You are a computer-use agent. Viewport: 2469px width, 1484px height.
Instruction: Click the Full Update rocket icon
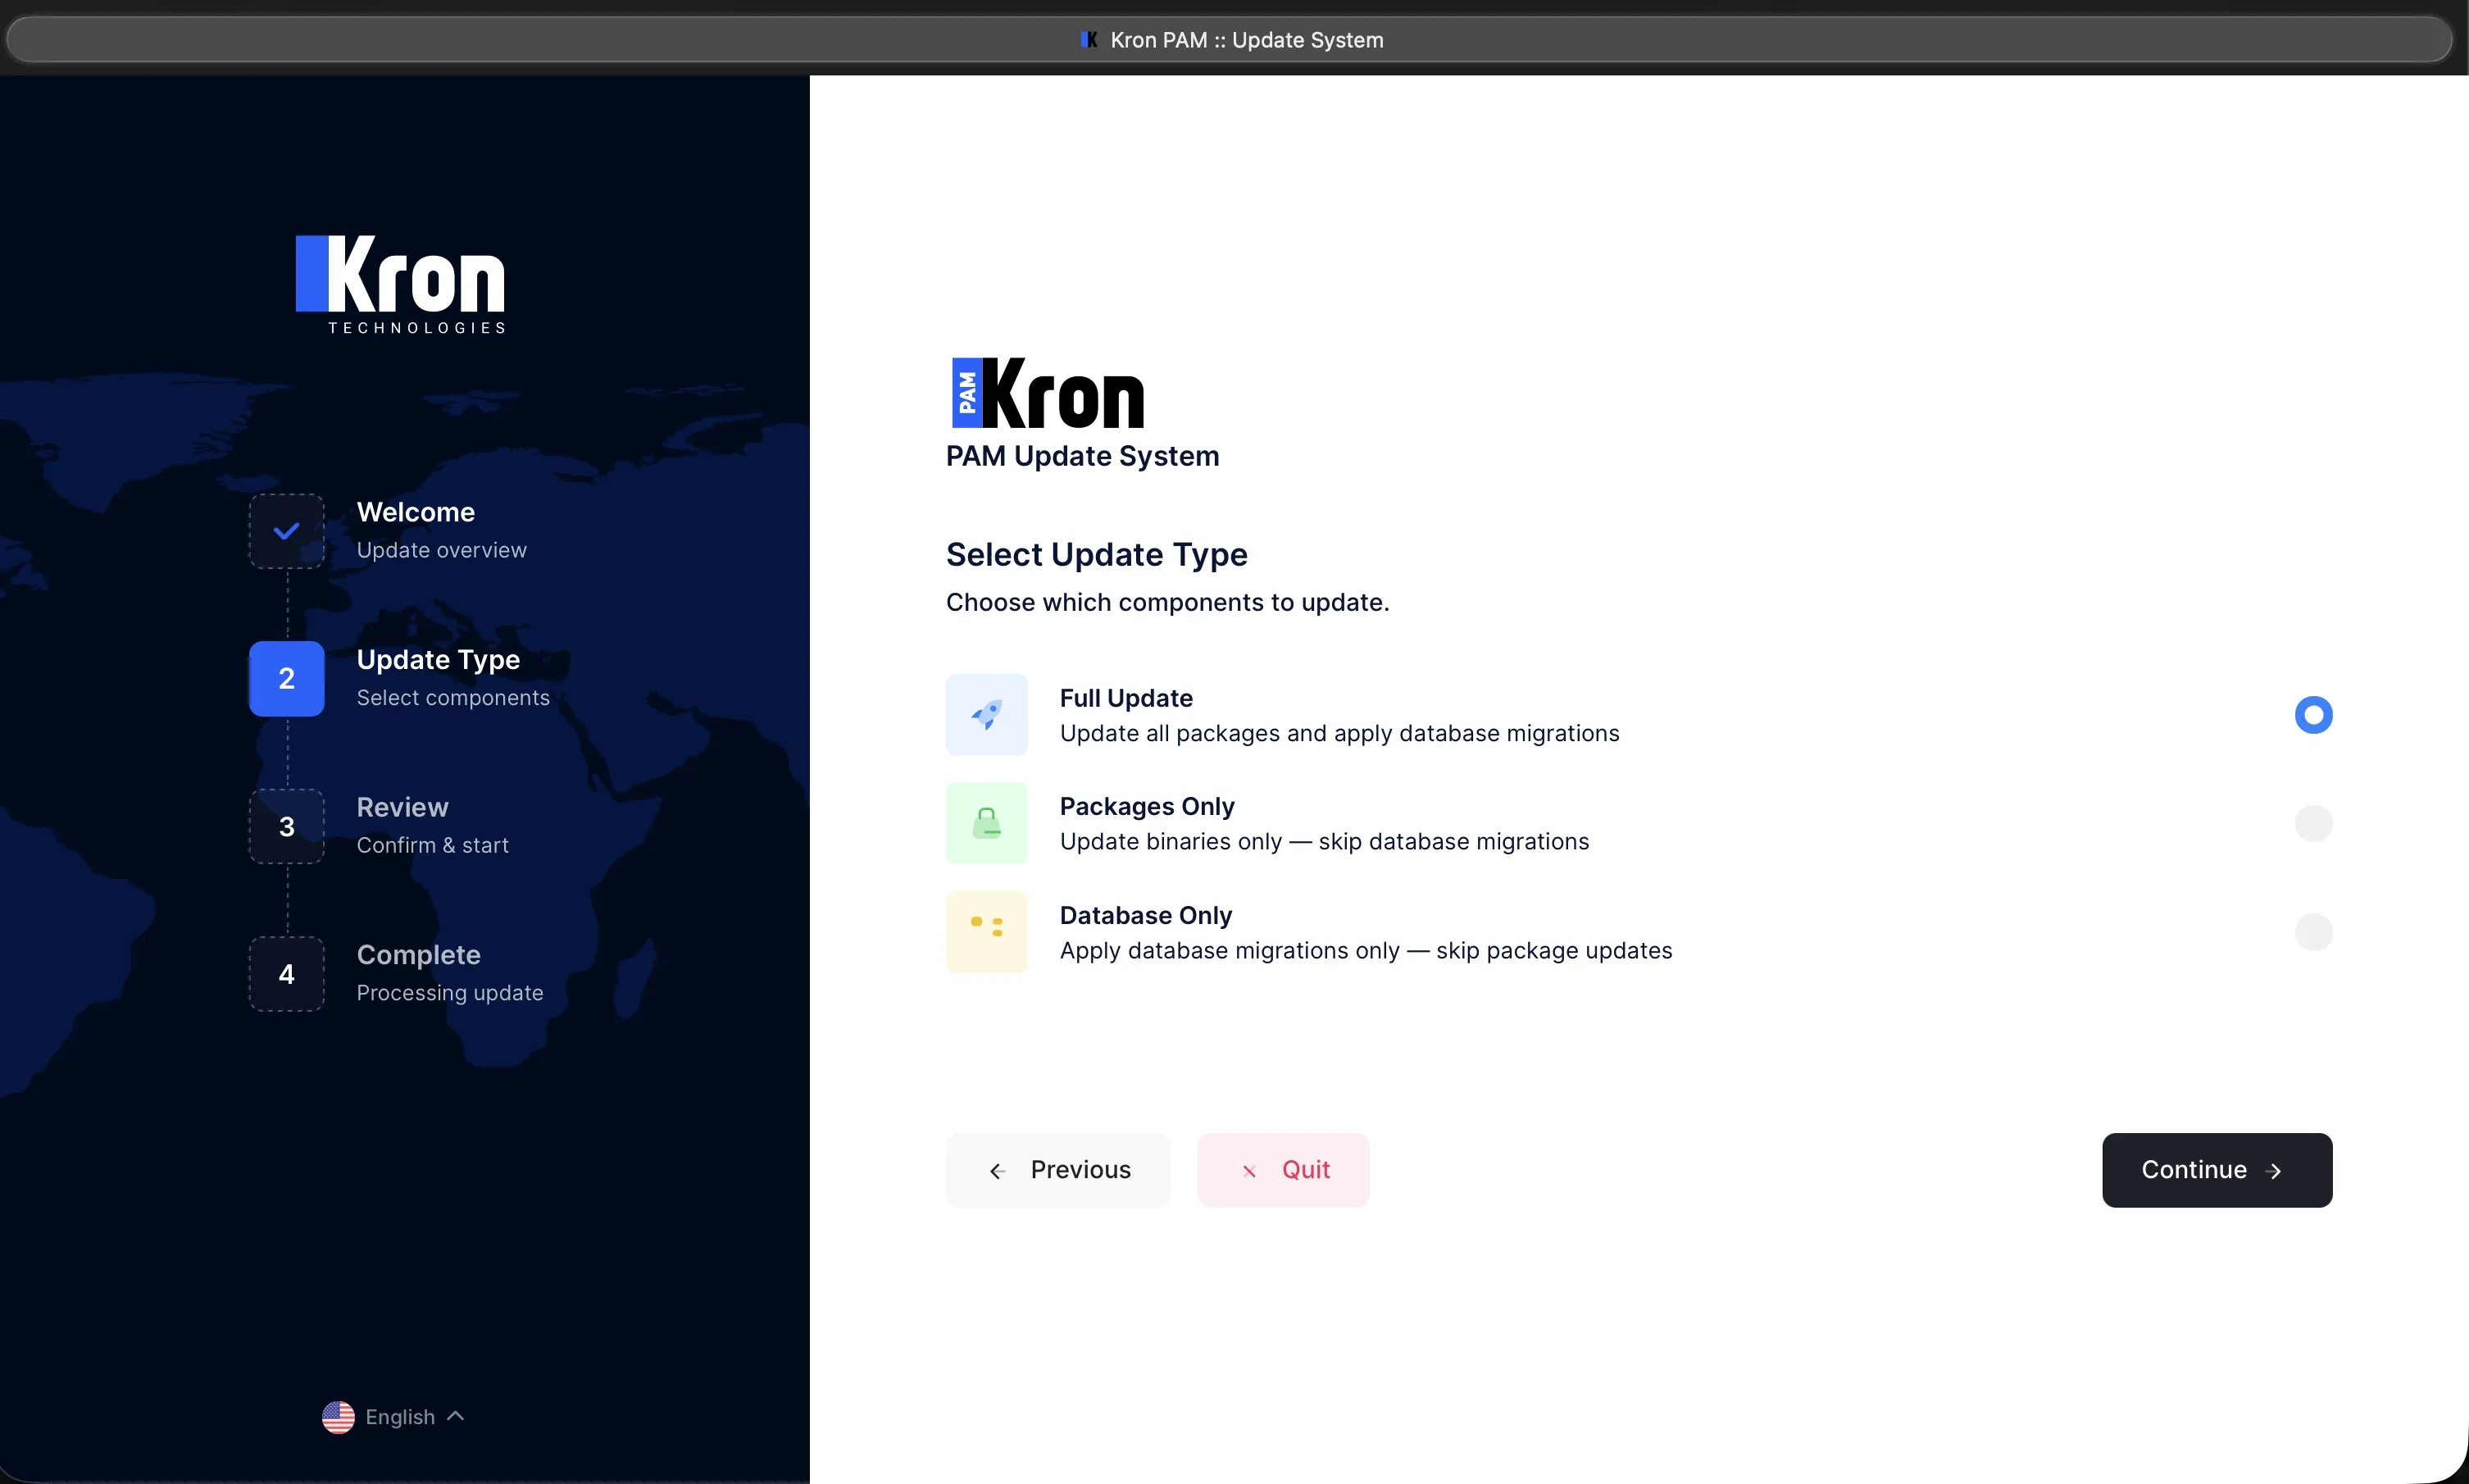[x=987, y=715]
